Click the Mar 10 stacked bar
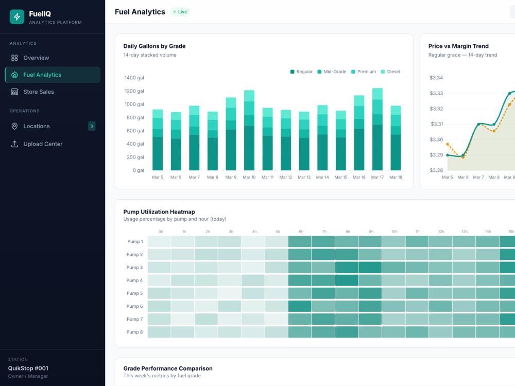This screenshot has width=515, height=386. click(249, 130)
